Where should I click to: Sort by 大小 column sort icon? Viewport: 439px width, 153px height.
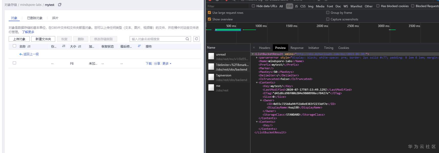coord(80,46)
